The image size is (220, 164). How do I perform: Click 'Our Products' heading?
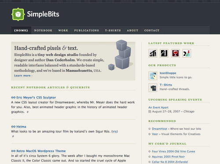162,65
